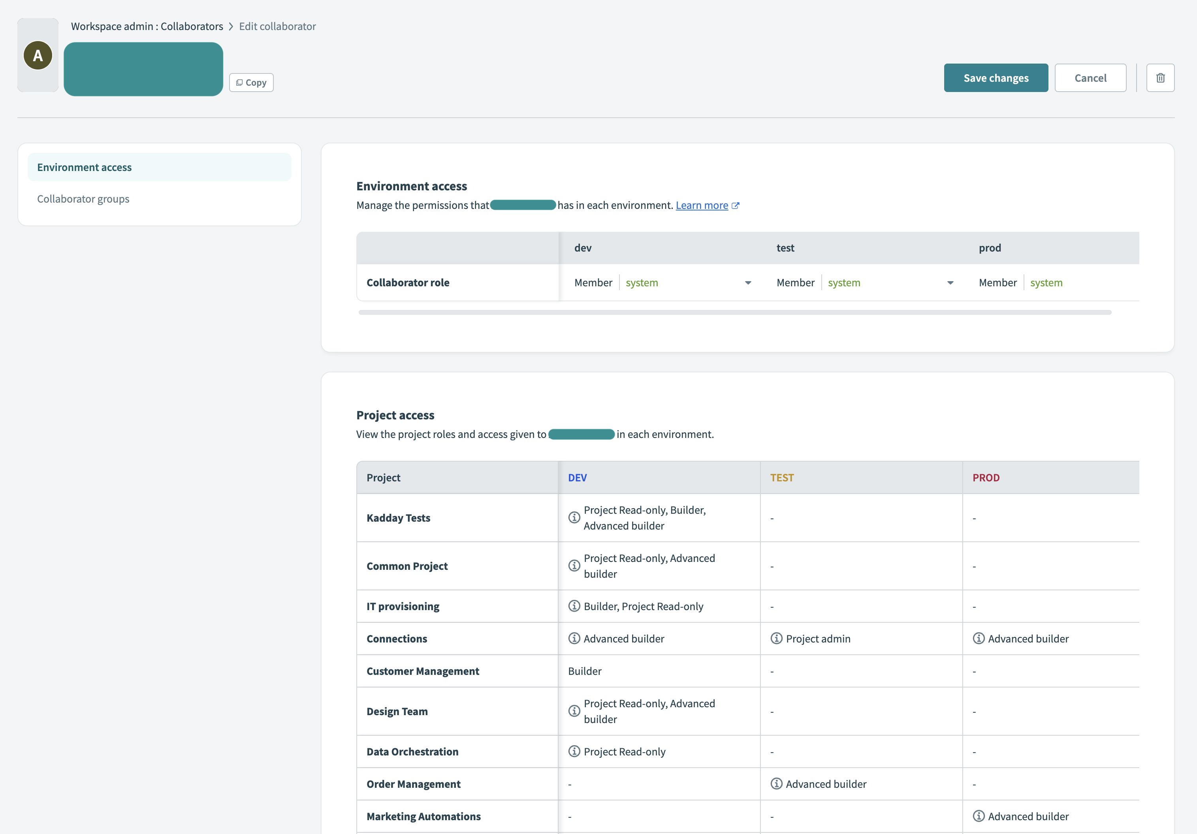Click the info icon beside Connections Project admin in TEST

[x=776, y=638]
